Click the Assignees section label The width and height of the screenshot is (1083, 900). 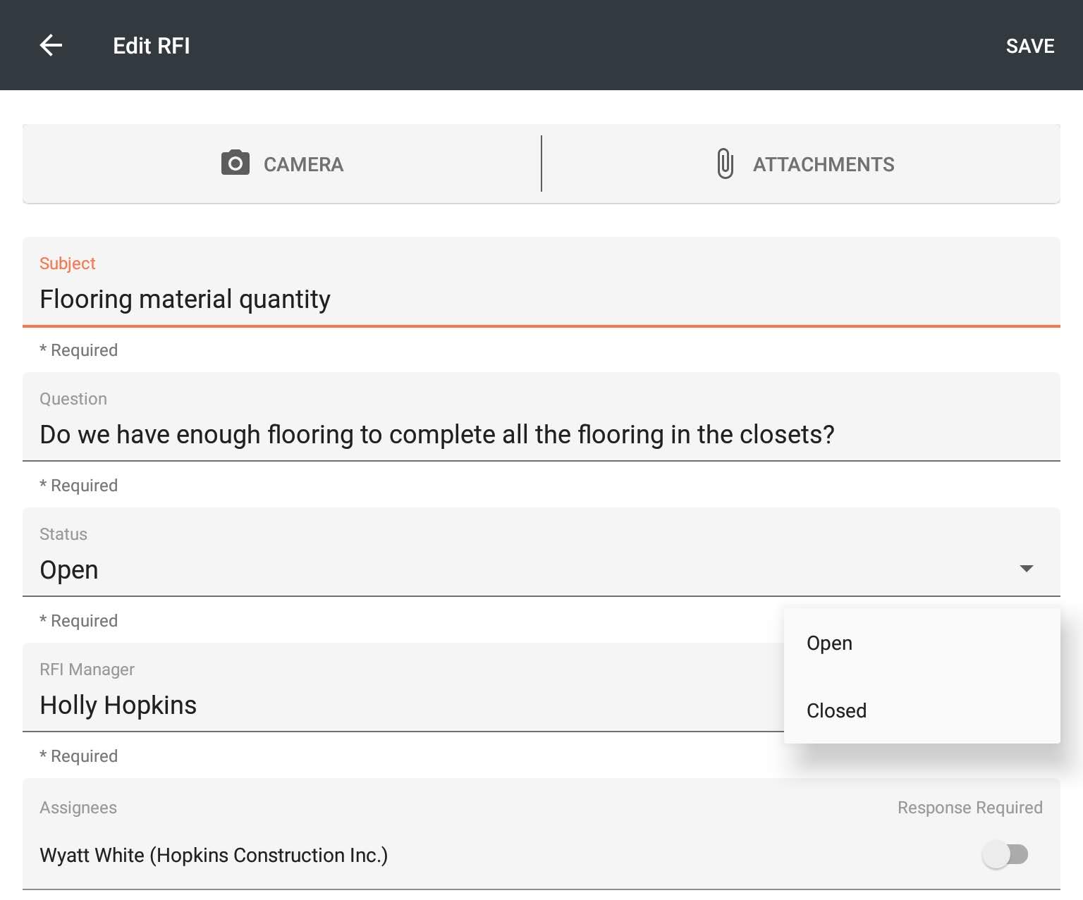tap(78, 808)
